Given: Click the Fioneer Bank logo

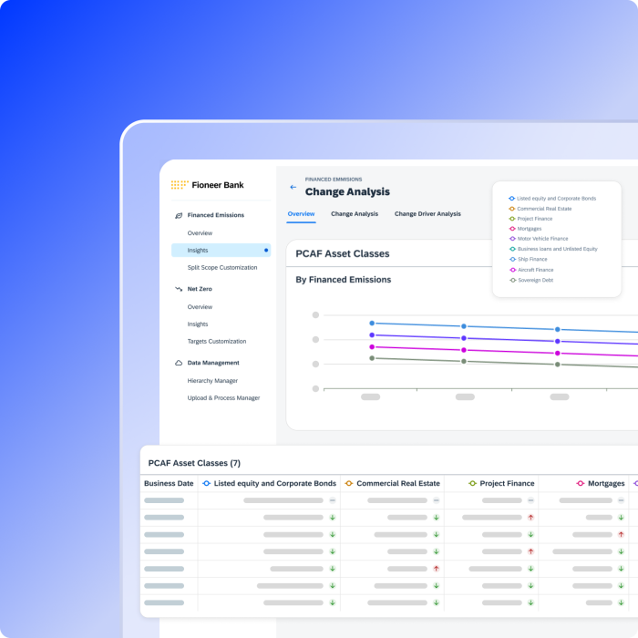Looking at the screenshot, I should click(x=208, y=185).
